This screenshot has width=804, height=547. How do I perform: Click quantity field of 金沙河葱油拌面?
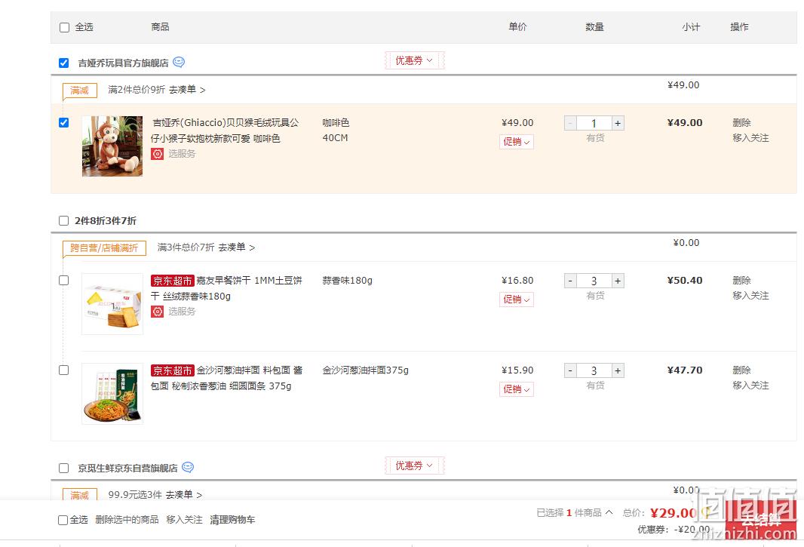(594, 370)
